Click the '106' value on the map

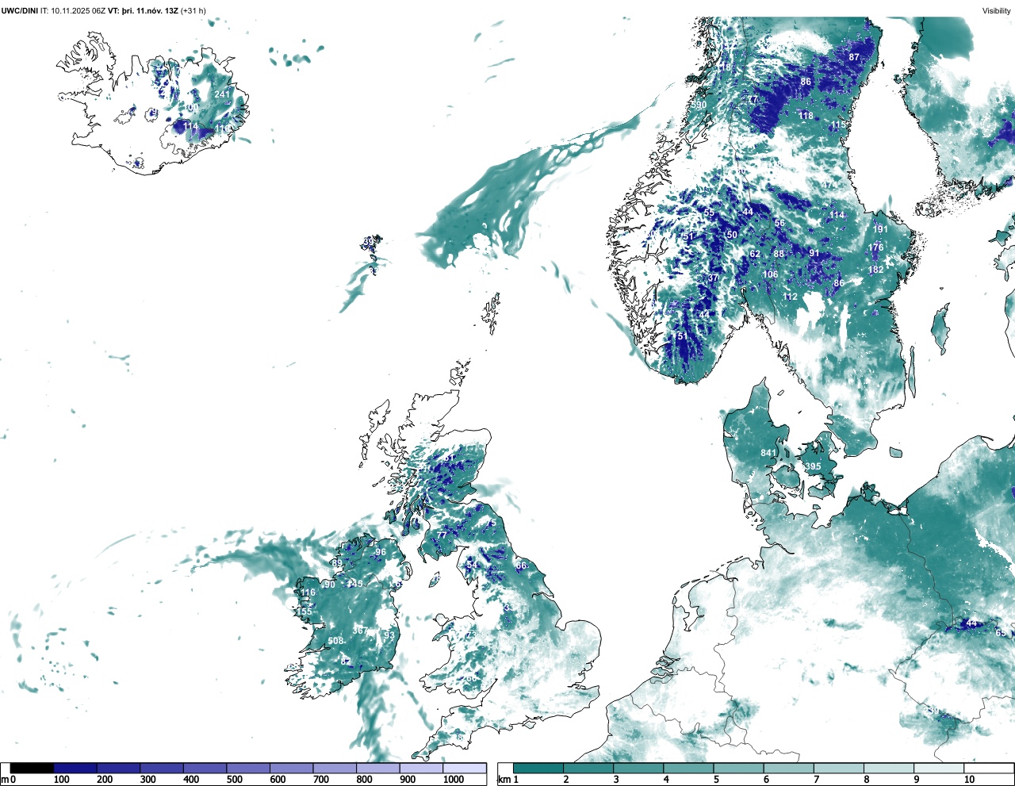pos(770,274)
